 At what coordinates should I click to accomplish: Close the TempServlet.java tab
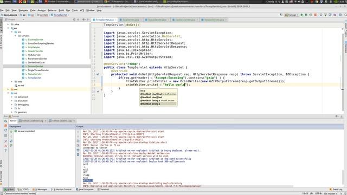coord(115,20)
